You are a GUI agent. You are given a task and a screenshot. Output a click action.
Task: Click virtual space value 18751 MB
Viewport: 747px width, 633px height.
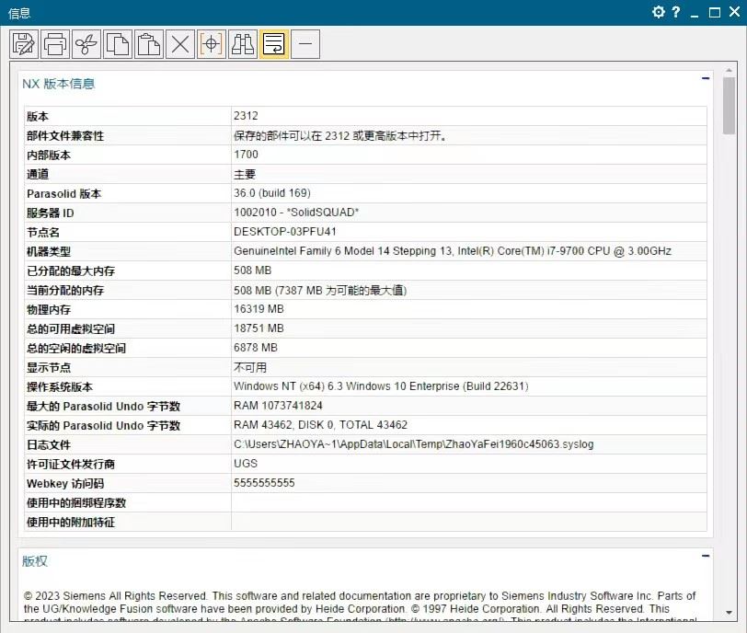pos(259,328)
